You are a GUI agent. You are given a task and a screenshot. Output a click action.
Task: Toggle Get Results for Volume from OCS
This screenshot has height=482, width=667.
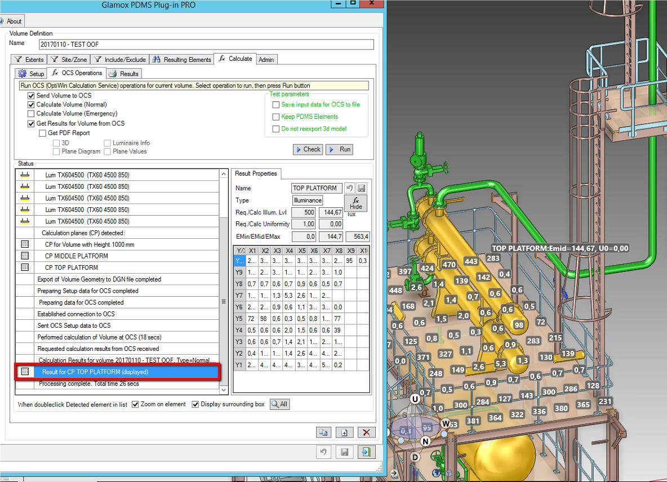click(31, 124)
